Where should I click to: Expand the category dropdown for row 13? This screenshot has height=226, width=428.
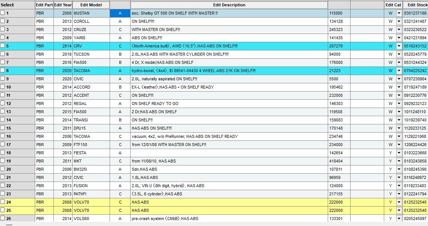[x=399, y=112]
